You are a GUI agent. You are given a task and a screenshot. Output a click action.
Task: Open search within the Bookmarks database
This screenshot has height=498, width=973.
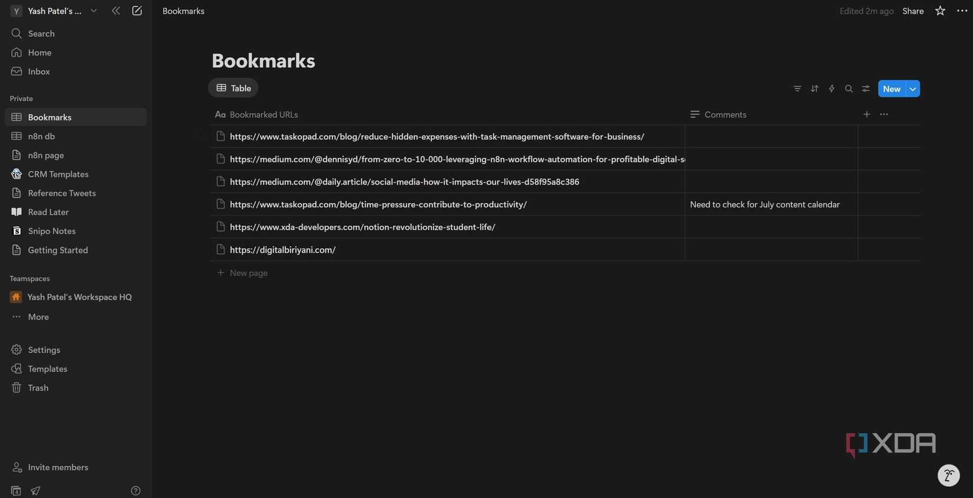point(849,88)
